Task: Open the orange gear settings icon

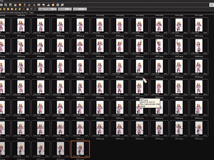Action: click(20, 5)
